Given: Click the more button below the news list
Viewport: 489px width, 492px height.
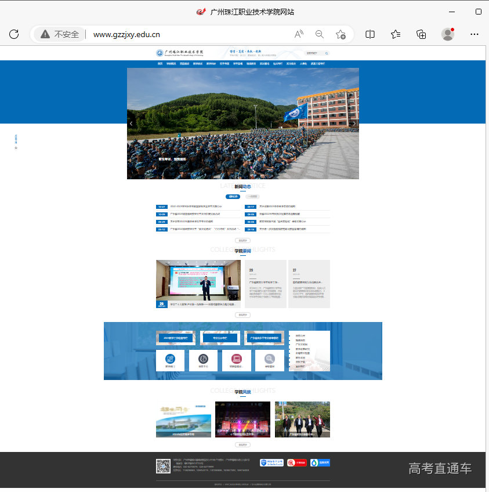Looking at the screenshot, I should coord(242,240).
